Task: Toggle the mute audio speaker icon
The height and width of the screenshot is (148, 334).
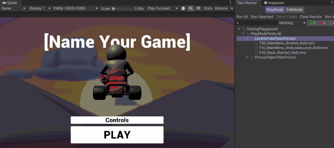Action: click(190, 8)
